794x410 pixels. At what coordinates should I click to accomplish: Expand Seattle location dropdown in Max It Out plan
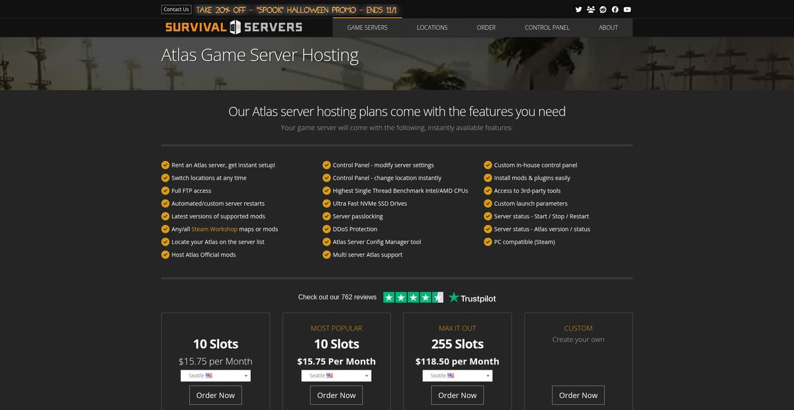pos(457,376)
